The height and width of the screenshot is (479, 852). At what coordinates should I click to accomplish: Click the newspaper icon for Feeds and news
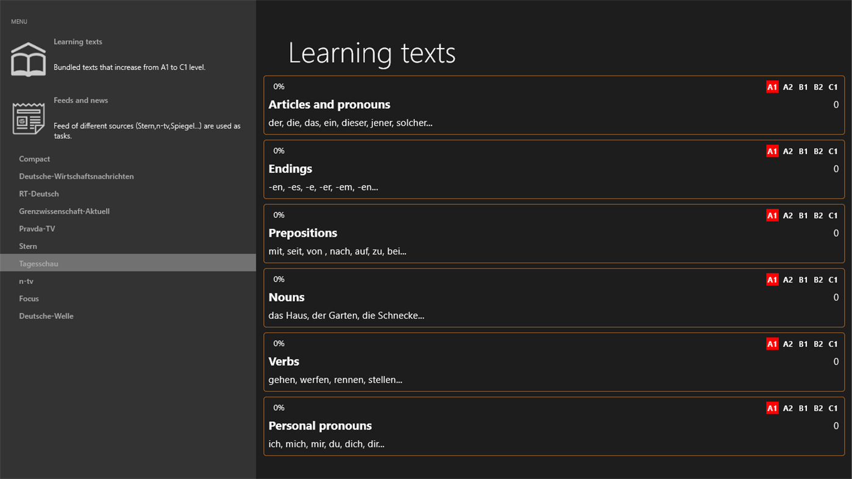(x=28, y=118)
